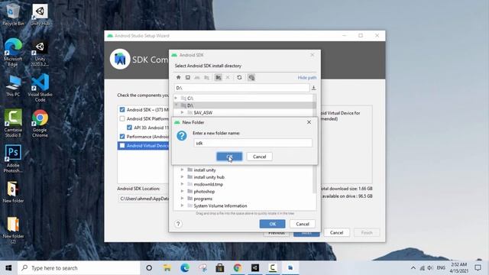This screenshot has height=275, width=489.
Task: Click the volume icon in system tray
Action: (430, 268)
